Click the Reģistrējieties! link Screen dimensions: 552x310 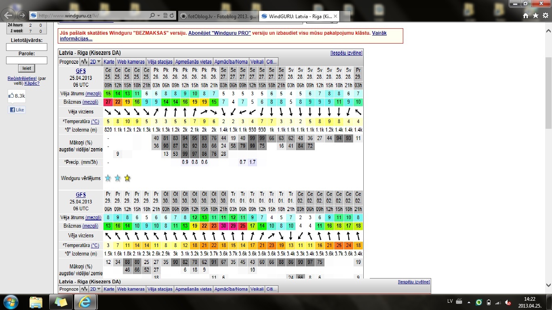[x=22, y=78]
